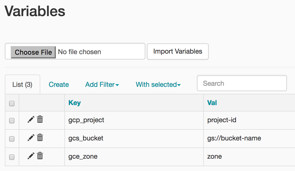Edit the gce_zone variable
295x171 pixels.
30,156
